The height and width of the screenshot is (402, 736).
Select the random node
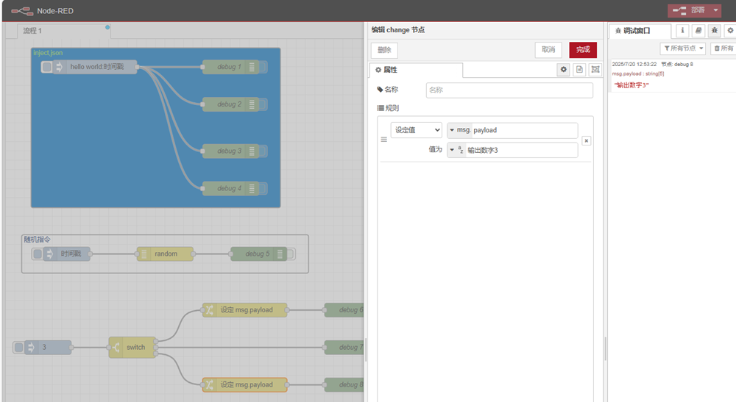[165, 254]
